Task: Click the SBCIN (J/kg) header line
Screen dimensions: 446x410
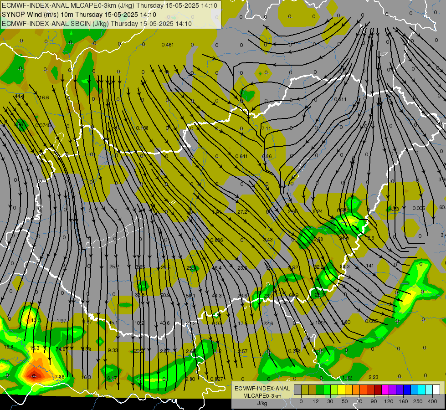Action: point(97,24)
